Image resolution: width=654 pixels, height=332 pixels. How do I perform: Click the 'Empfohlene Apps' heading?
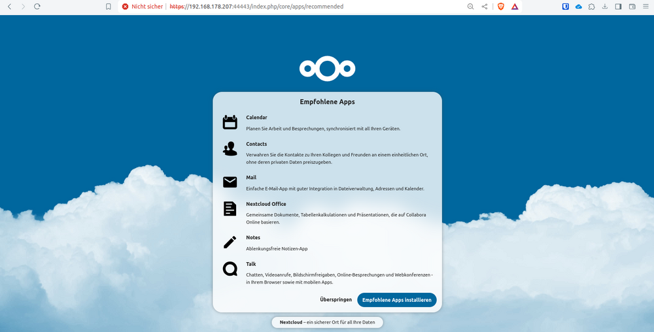(328, 102)
